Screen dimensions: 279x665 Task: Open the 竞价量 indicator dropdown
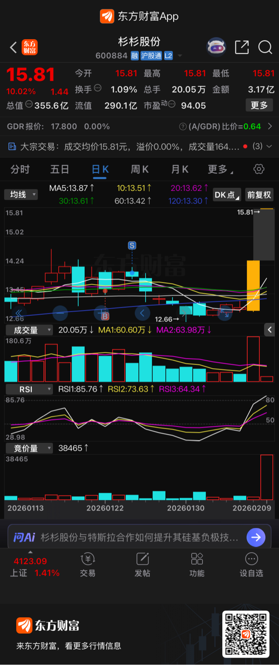[29, 448]
